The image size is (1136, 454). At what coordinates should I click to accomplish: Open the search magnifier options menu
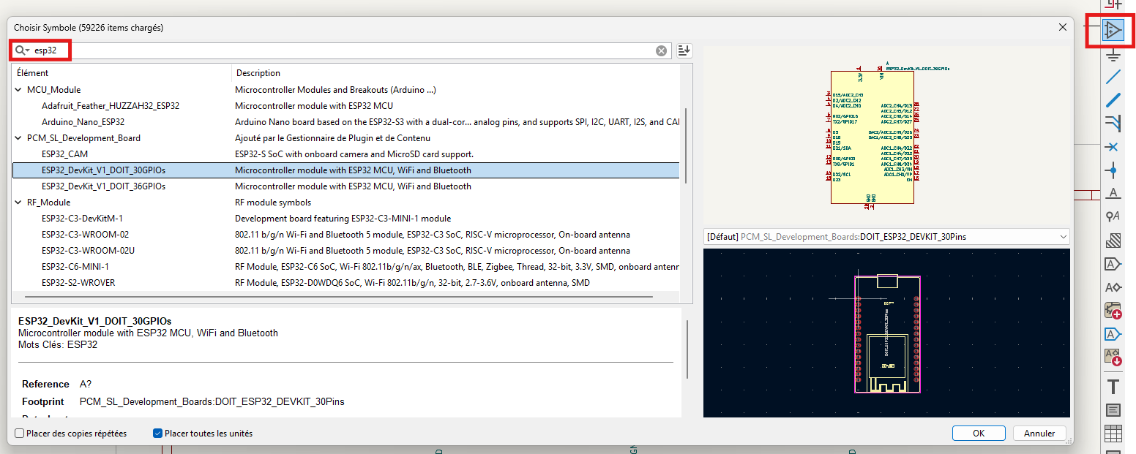tap(22, 50)
